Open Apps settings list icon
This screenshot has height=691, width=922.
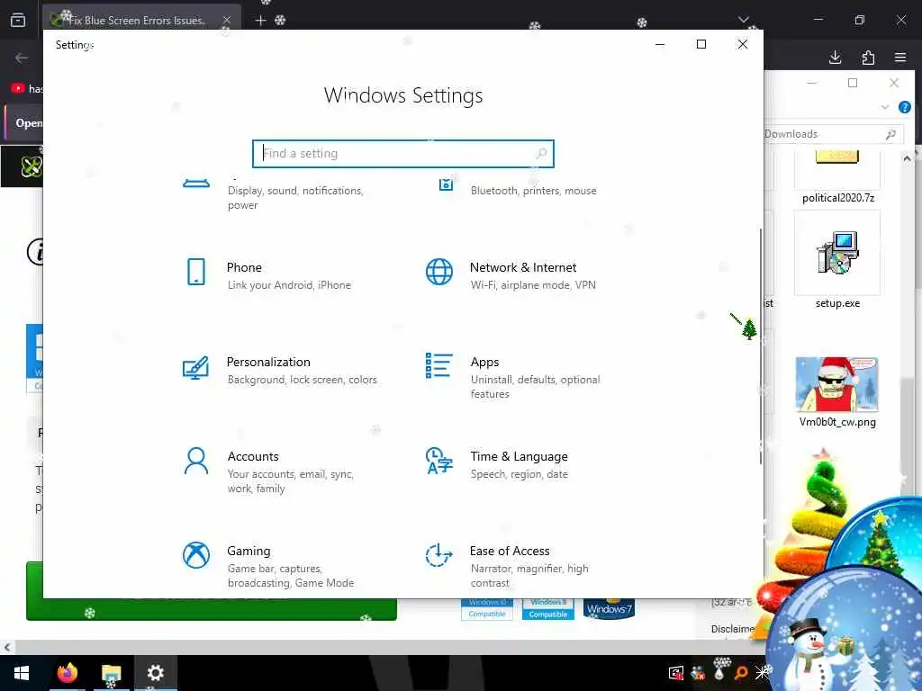click(438, 365)
